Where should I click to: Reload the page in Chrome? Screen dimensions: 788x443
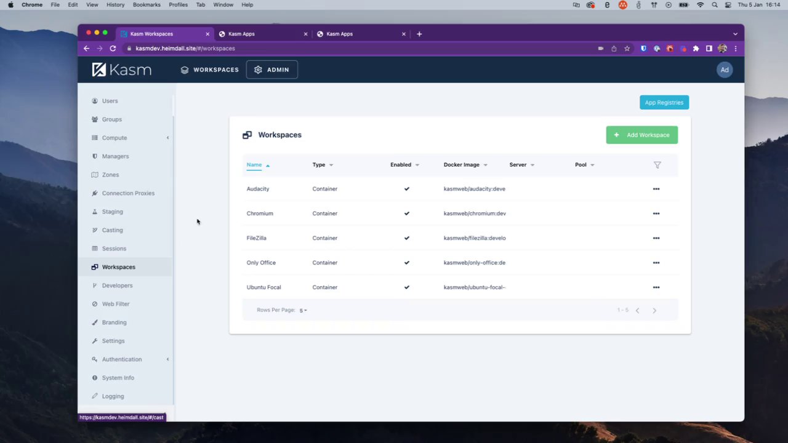tap(113, 48)
